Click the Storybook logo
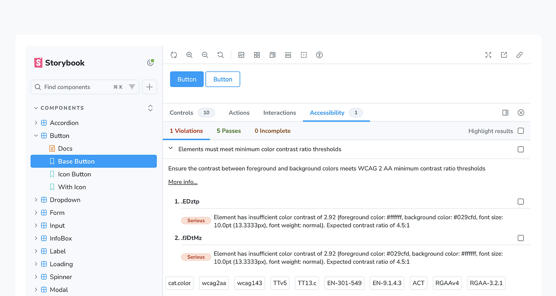 [x=60, y=63]
